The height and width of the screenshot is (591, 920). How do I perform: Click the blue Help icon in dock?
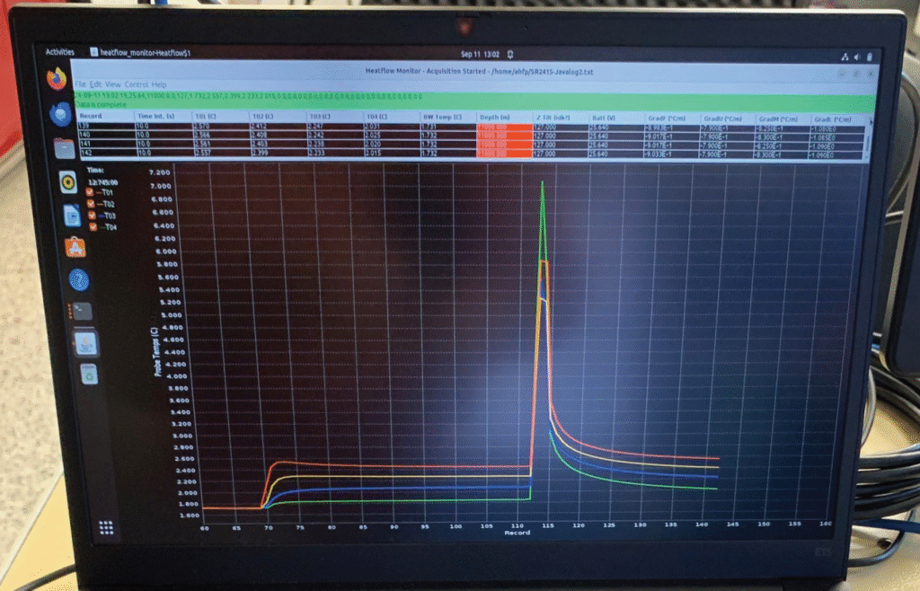coord(78,279)
